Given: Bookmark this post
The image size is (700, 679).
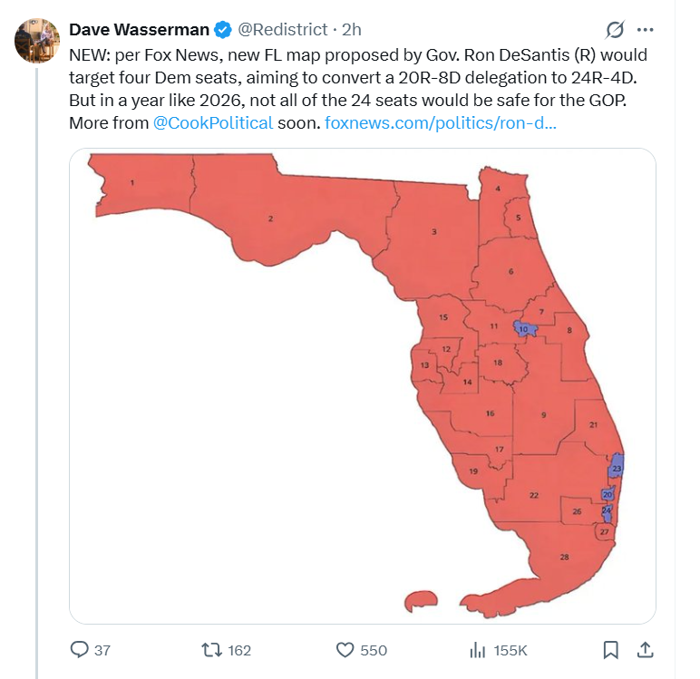Looking at the screenshot, I should pyautogui.click(x=611, y=650).
